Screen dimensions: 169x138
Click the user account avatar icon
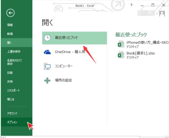(162, 14)
